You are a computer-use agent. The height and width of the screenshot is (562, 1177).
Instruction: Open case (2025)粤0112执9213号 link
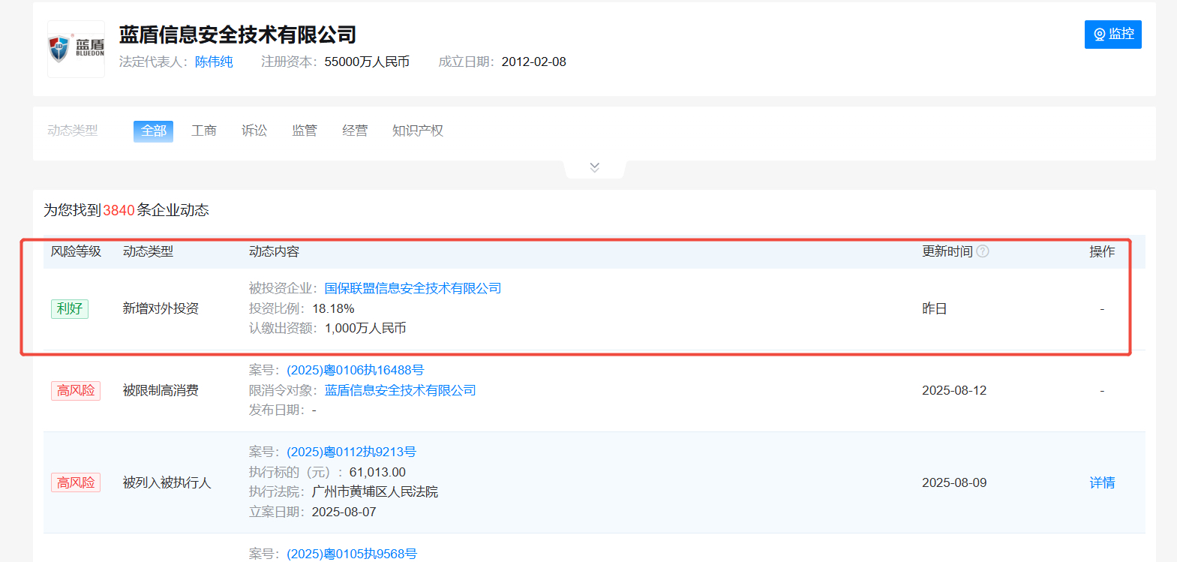pyautogui.click(x=351, y=452)
